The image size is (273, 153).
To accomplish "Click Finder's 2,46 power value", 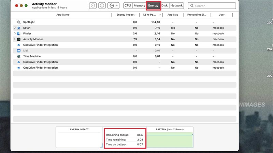I will coord(157,33).
